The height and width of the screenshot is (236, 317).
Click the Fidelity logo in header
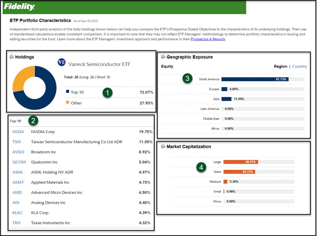pyautogui.click(x=19, y=7)
